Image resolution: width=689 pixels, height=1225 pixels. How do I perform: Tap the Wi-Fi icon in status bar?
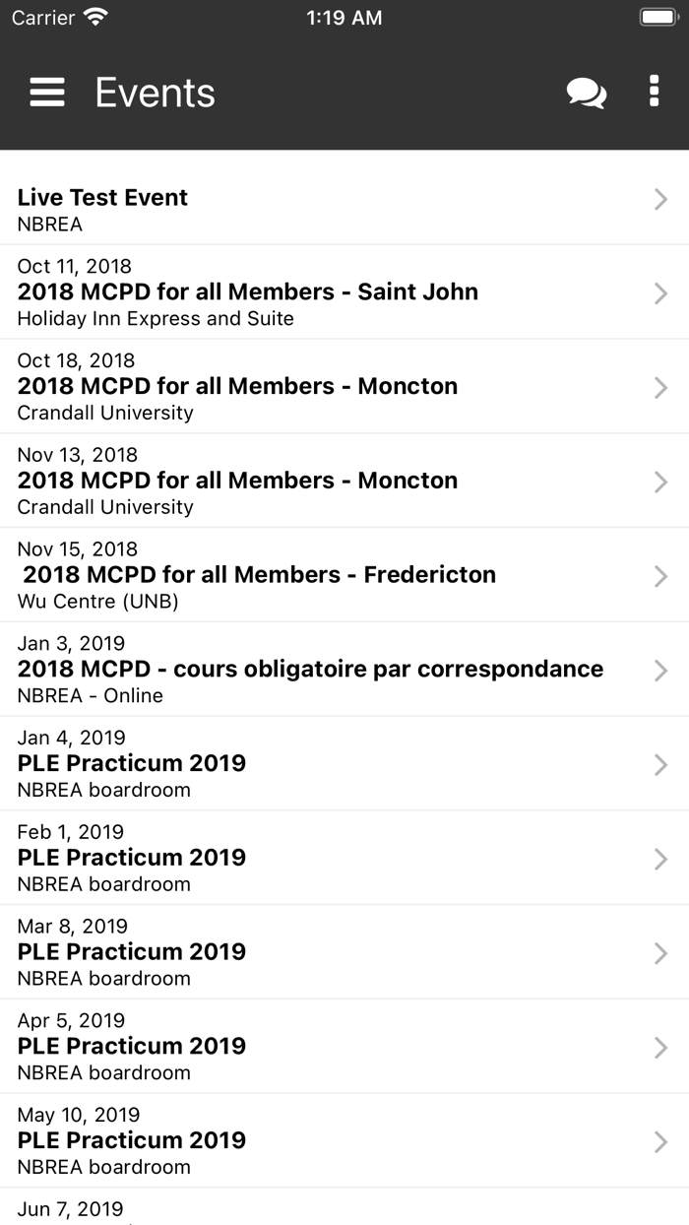pos(94,17)
